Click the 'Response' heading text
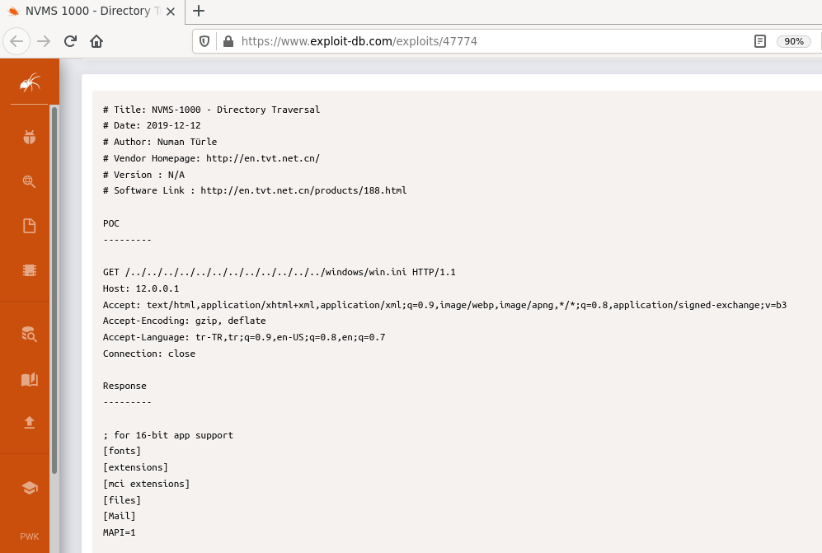This screenshot has height=553, width=822. (x=124, y=386)
